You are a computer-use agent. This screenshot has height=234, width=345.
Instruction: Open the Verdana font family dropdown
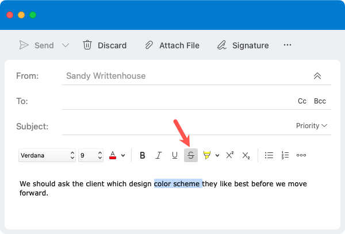(x=47, y=155)
